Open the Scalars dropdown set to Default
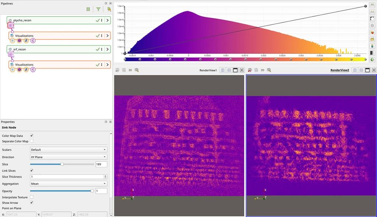Image resolution: width=377 pixels, height=217 pixels. [68, 150]
